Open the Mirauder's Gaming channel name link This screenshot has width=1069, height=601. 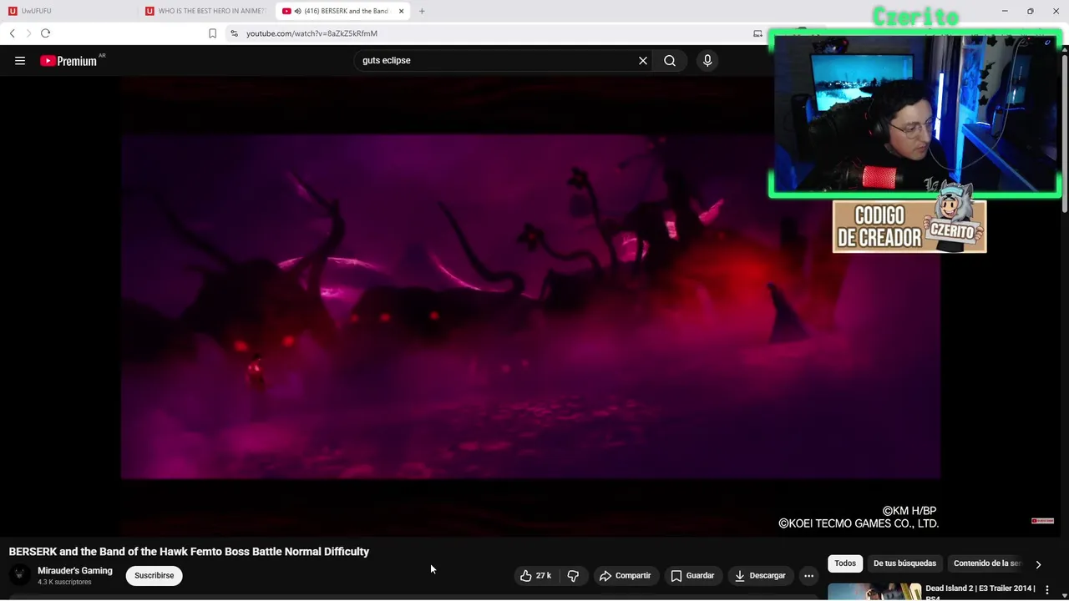(75, 571)
